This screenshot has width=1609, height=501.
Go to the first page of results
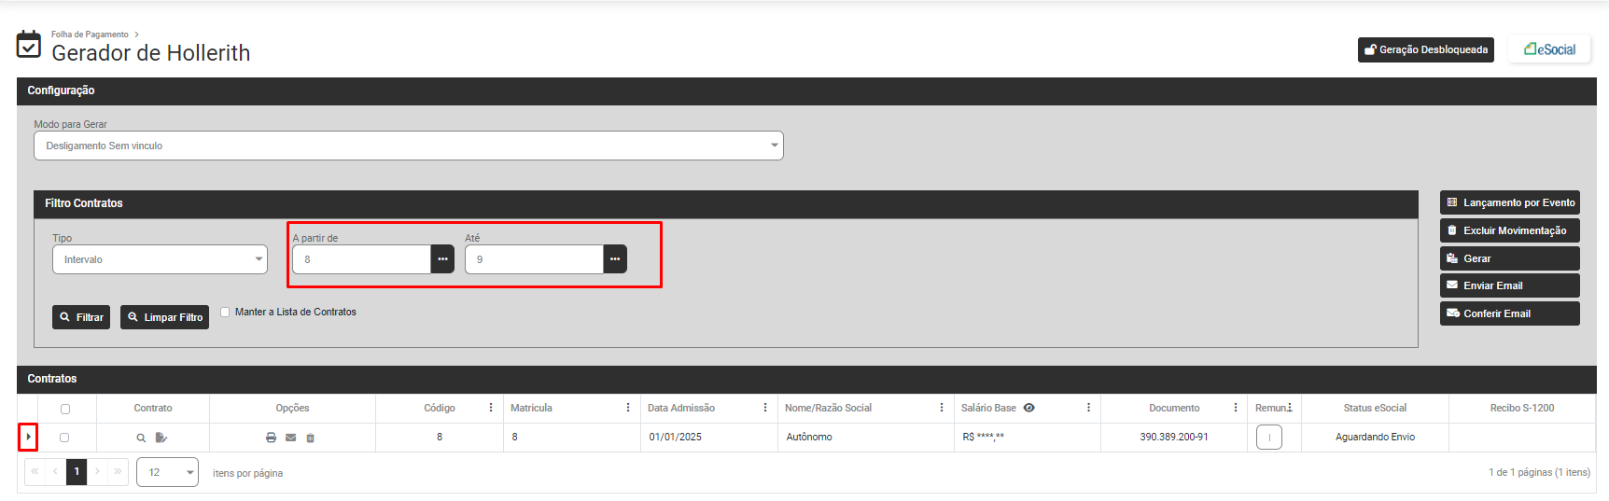click(35, 471)
